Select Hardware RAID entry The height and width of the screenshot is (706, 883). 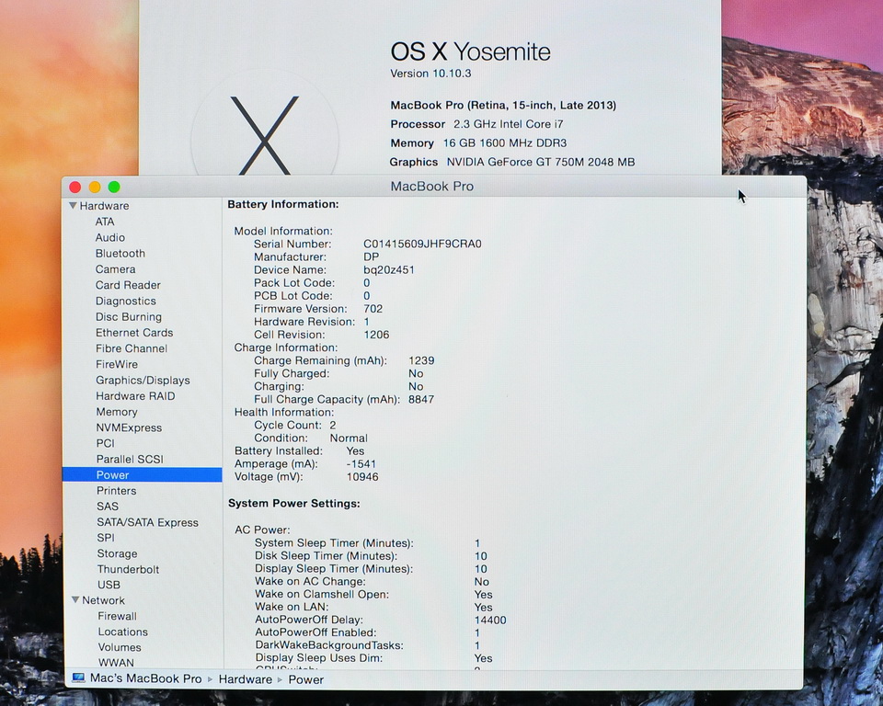(x=135, y=396)
